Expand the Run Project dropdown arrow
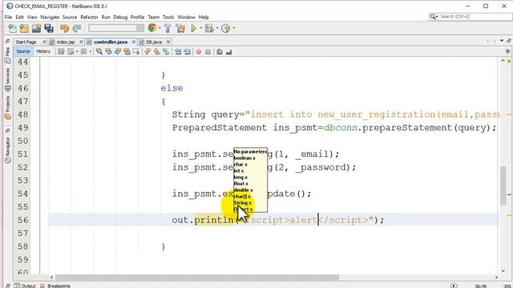This screenshot has height=288, width=513. (200, 29)
